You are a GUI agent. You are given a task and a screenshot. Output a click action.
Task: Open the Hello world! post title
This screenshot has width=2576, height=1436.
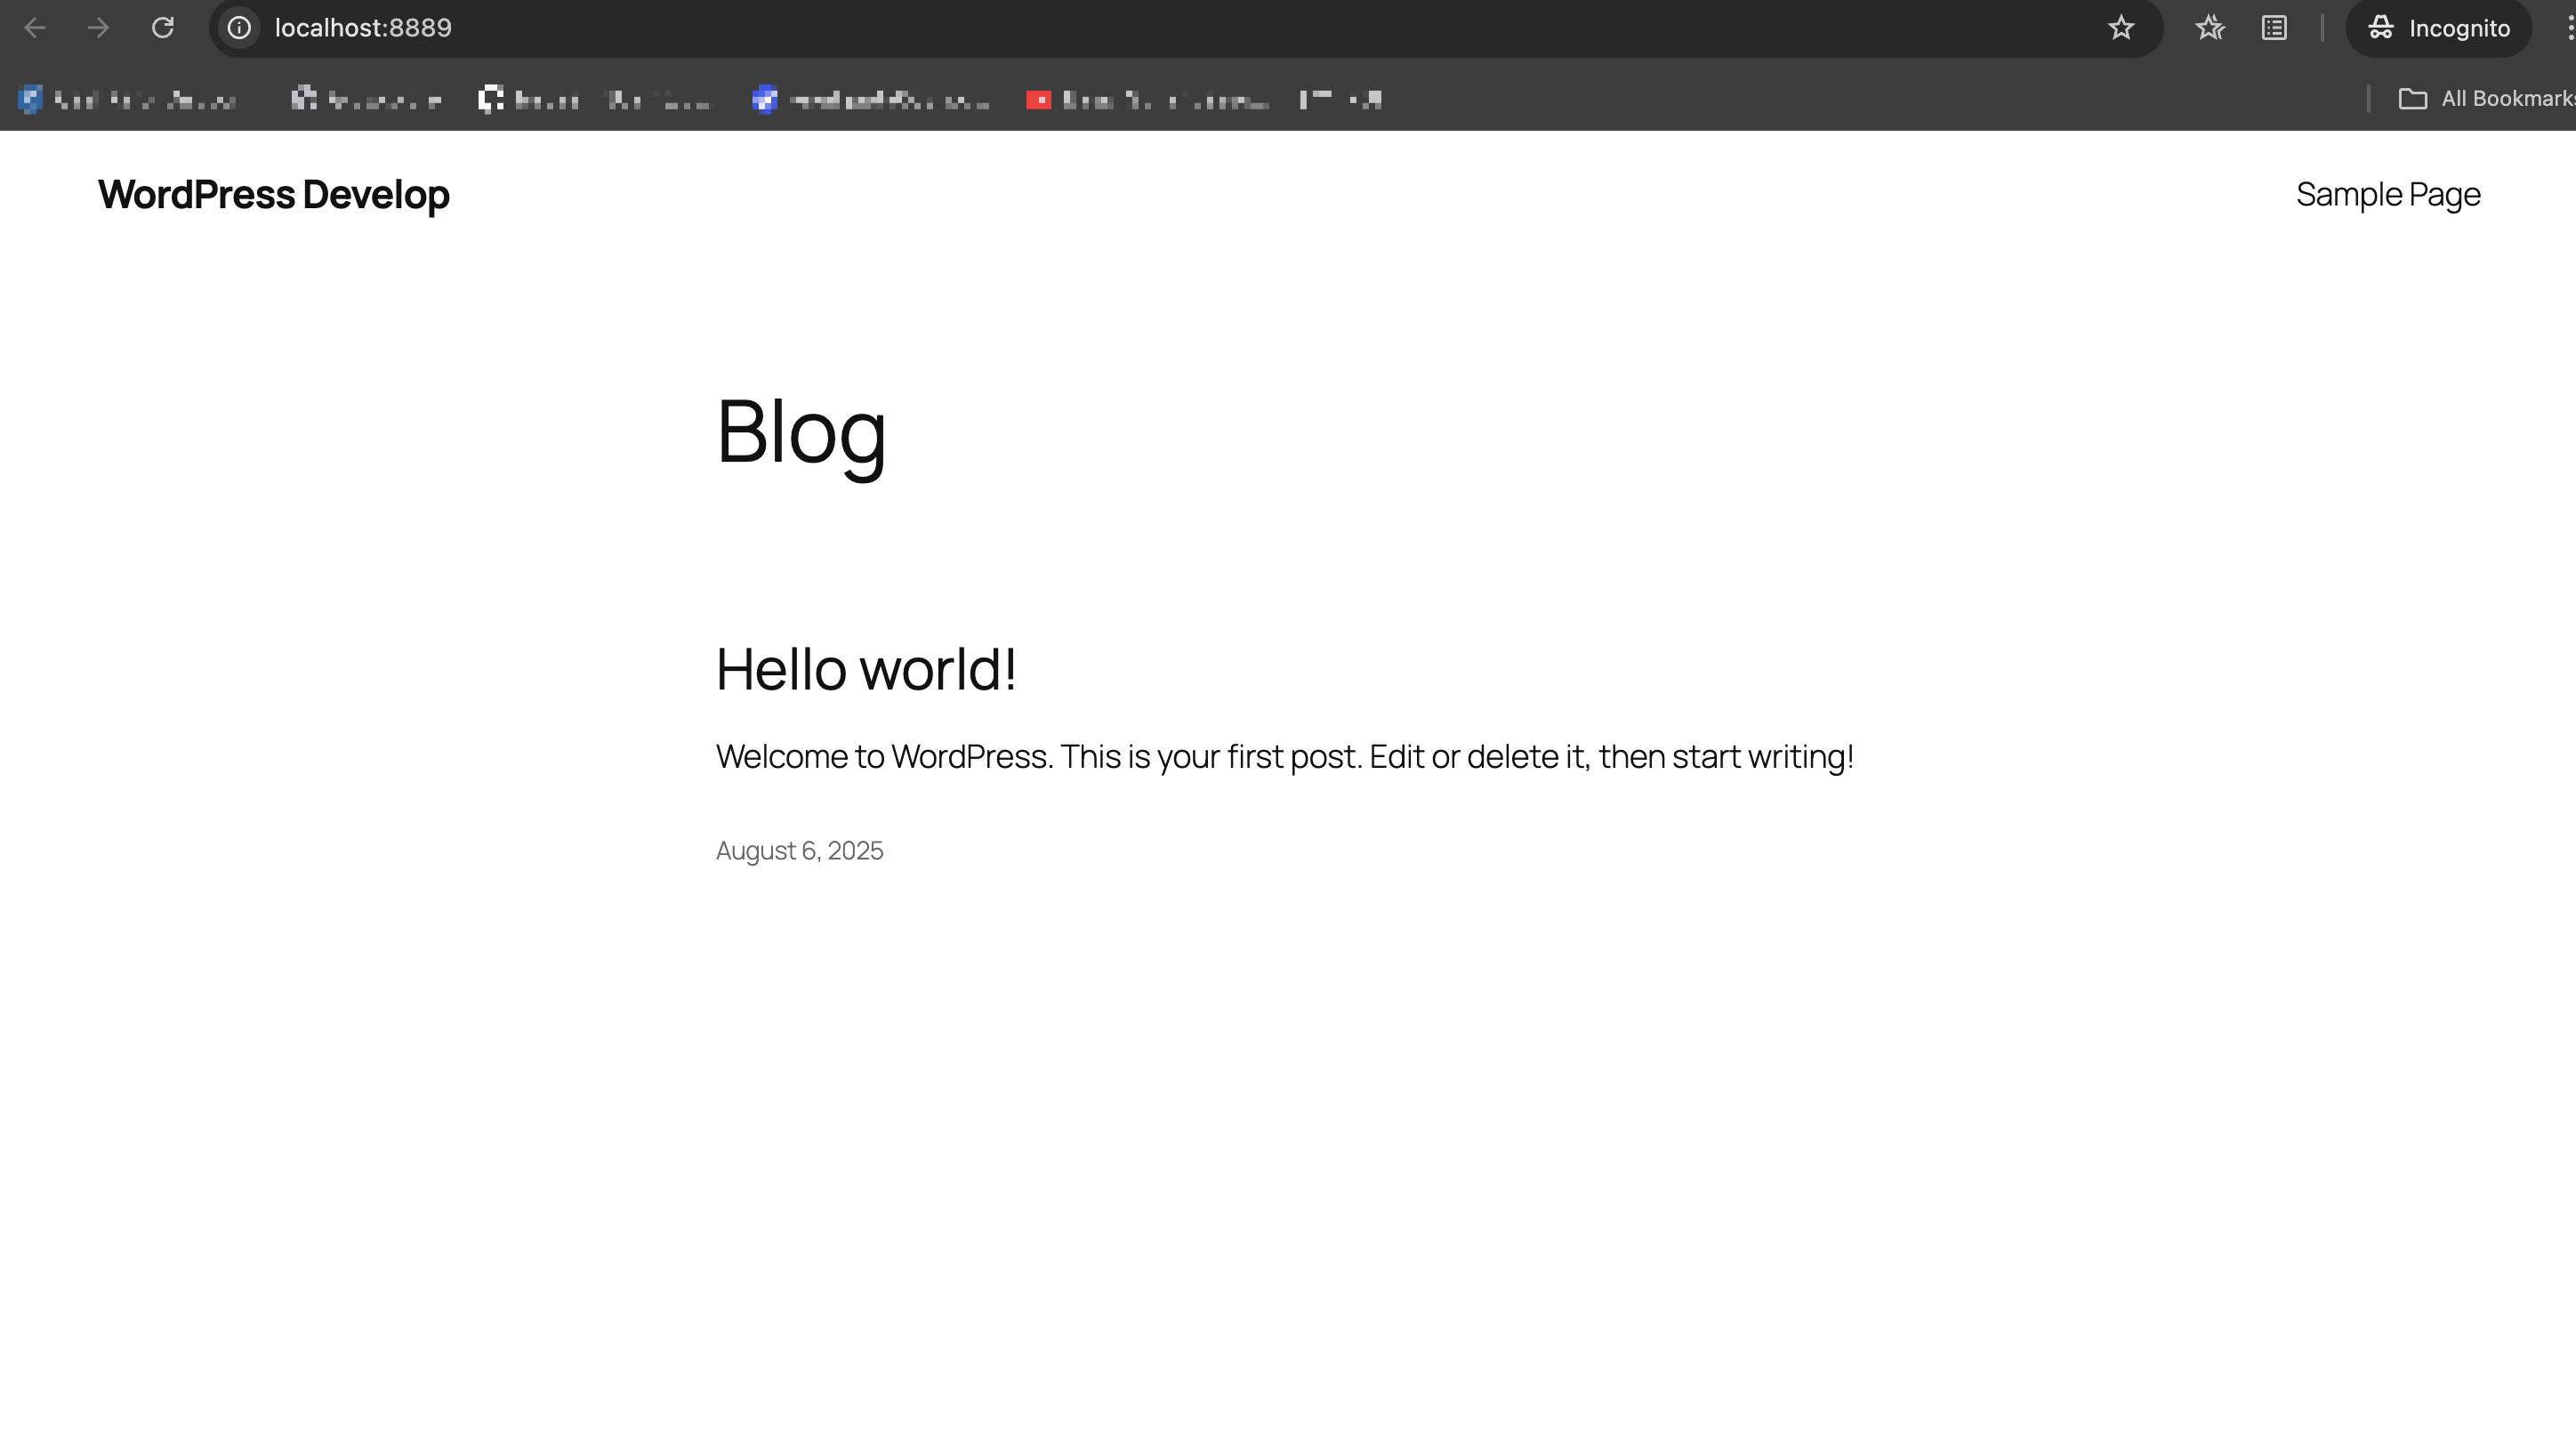pos(866,668)
